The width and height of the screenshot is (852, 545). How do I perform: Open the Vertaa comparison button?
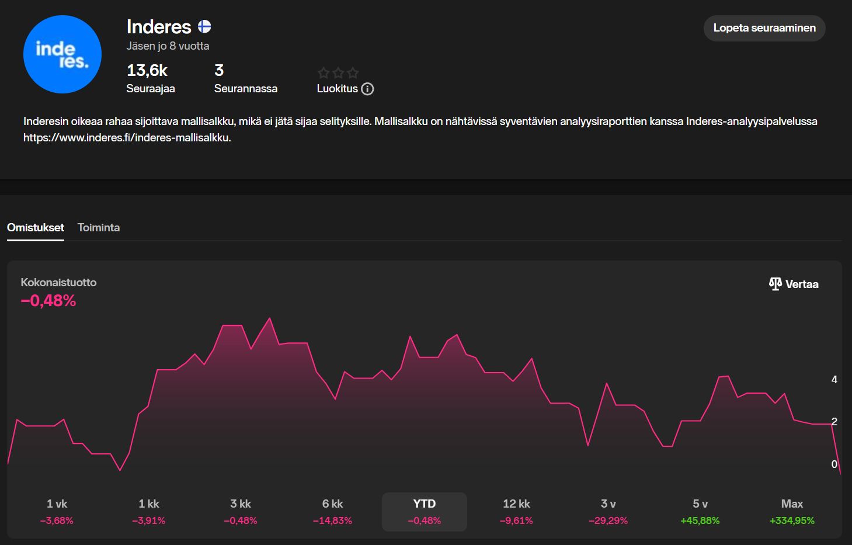point(794,284)
